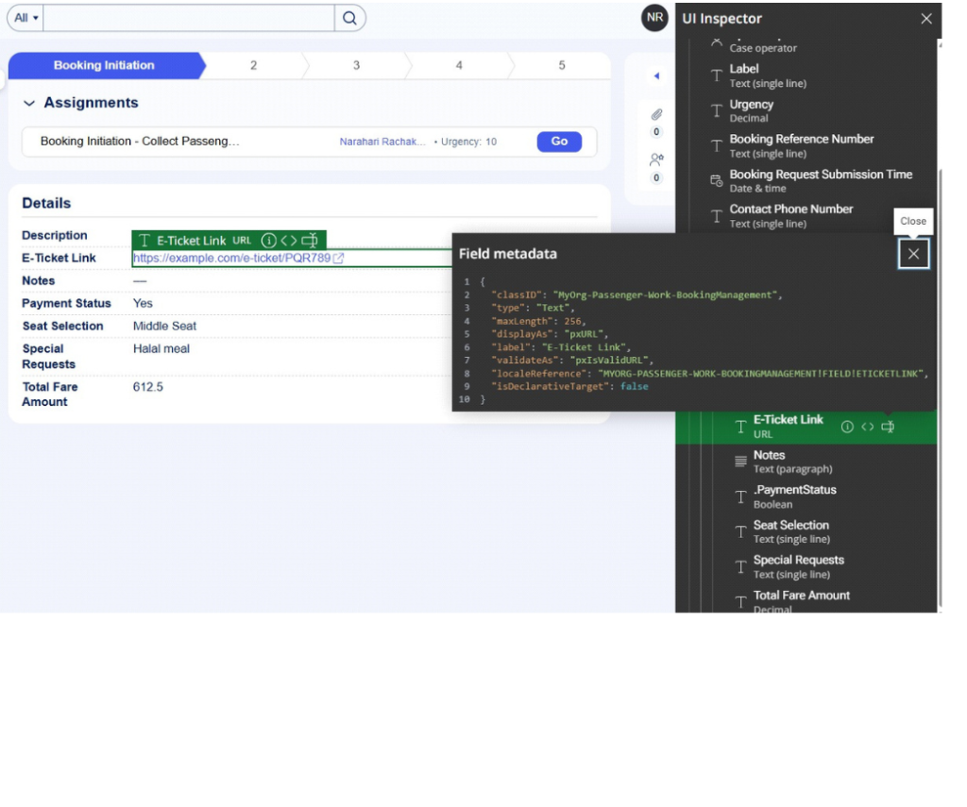Open the All search scope dropdown
The width and height of the screenshot is (967, 807).
coord(25,18)
